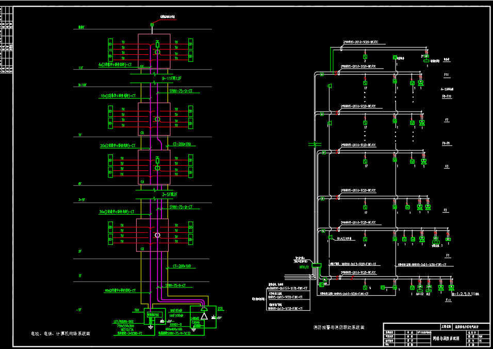Select the '4x(2芯...)-CT' cable label near 11F
Viewport: 493px width, 349px height.
point(115,65)
